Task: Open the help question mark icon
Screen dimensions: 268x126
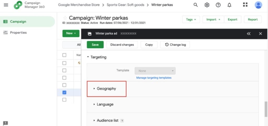Action: point(218,5)
